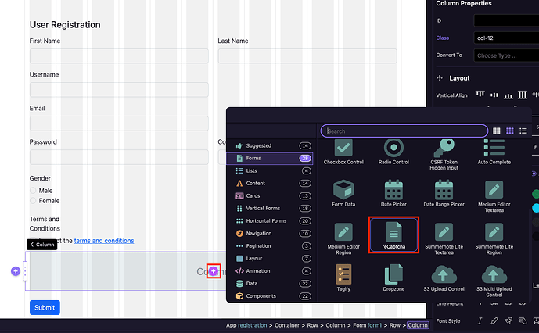Screen dimensions: 539x333
Task: Open the Pagination category
Action: tap(270, 246)
